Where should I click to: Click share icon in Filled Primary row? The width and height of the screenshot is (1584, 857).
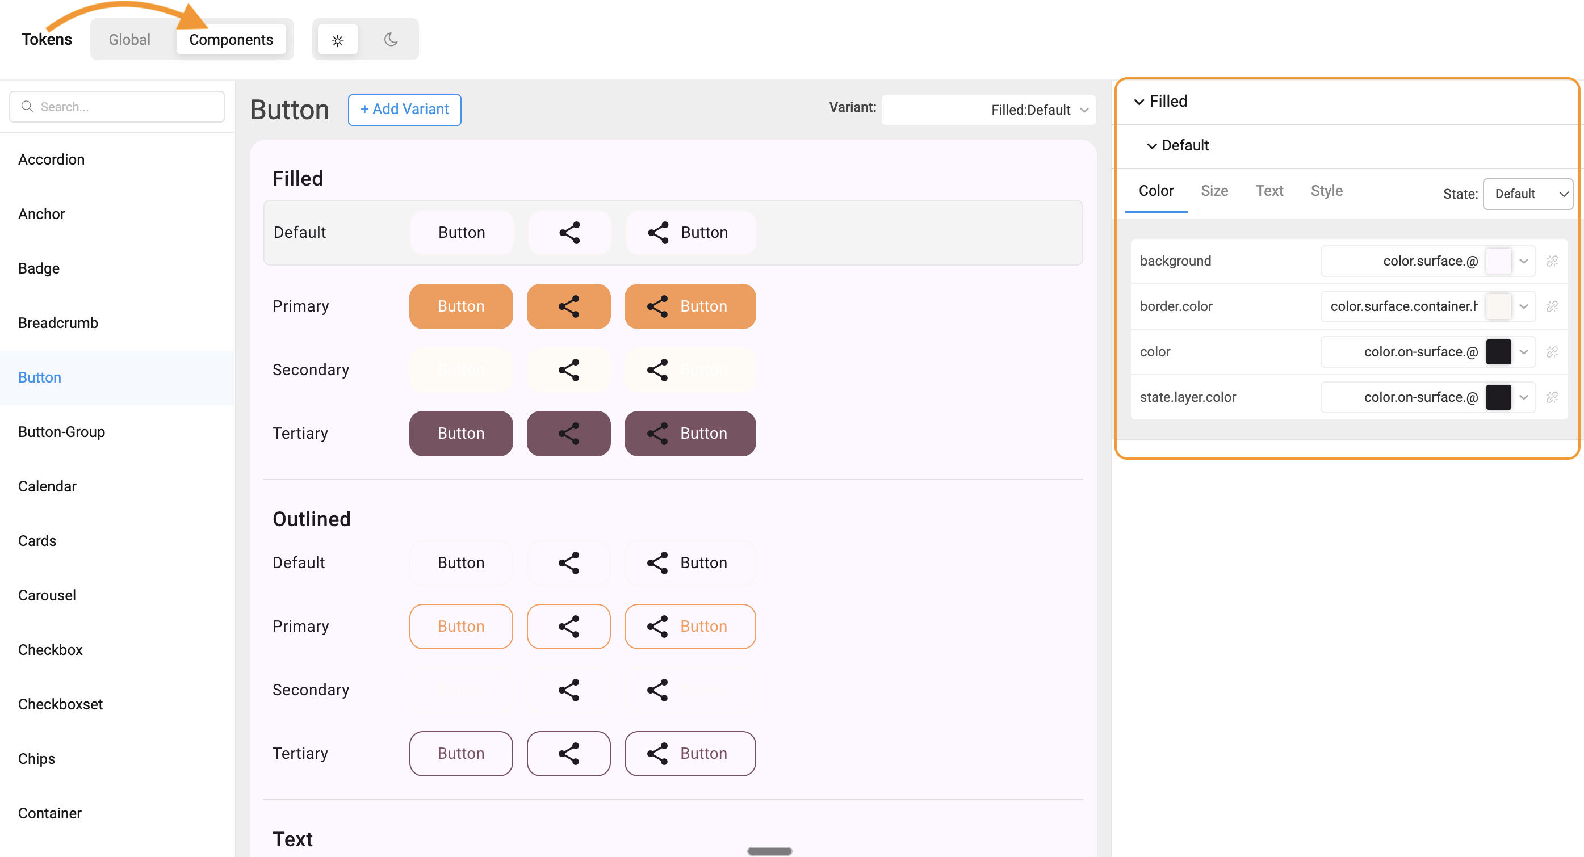[568, 306]
